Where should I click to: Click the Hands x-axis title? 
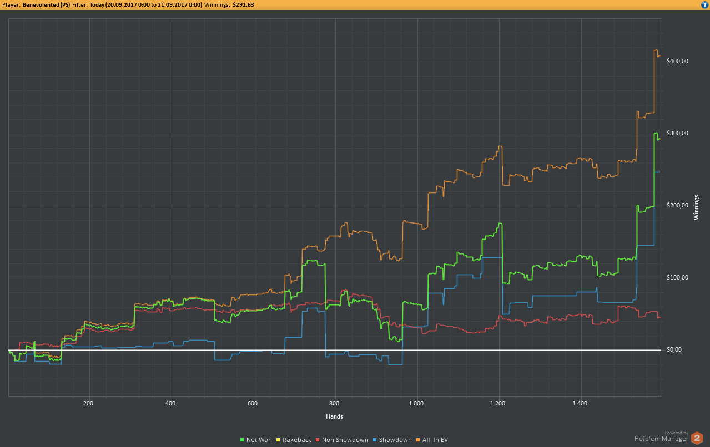(x=335, y=416)
